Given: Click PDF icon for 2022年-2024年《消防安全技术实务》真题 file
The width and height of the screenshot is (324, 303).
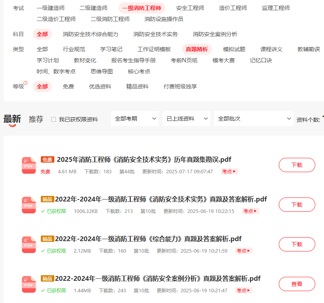Looking at the screenshot, I should [29, 205].
